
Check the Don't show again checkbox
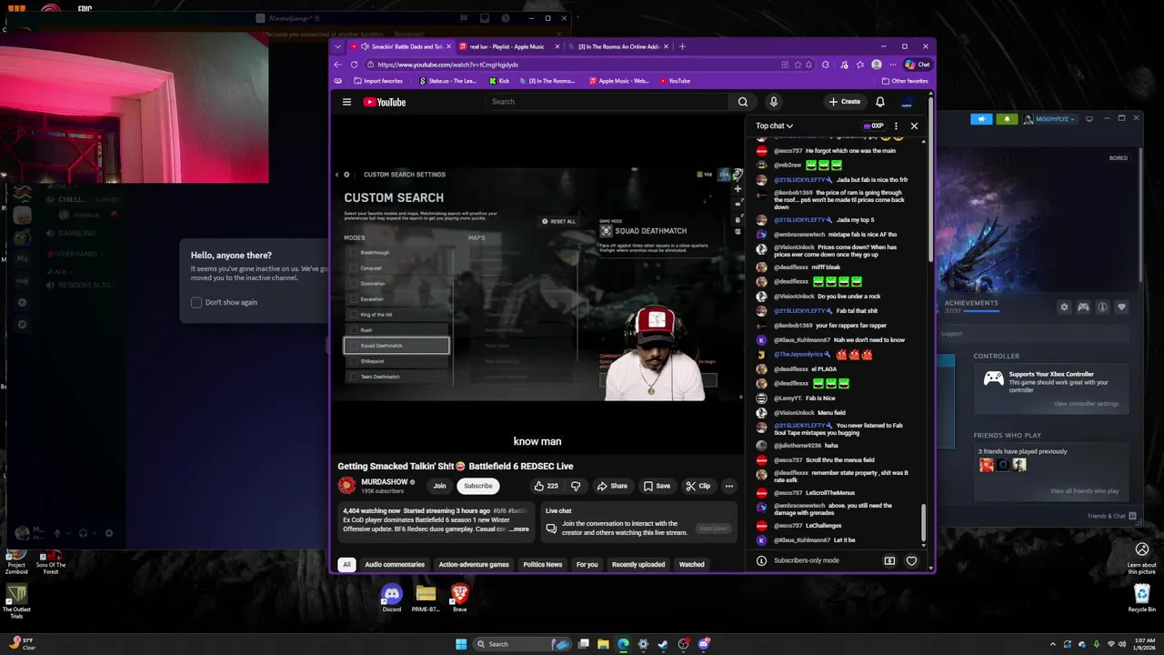click(196, 302)
